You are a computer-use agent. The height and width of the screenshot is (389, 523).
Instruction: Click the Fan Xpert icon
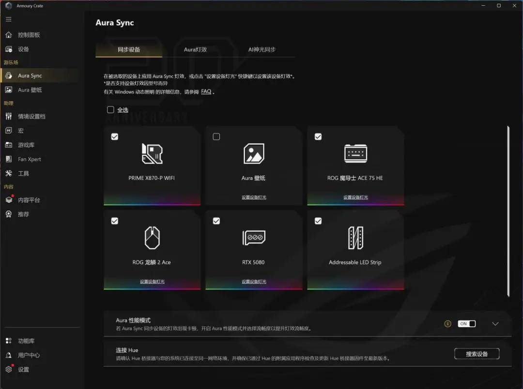pyautogui.click(x=9, y=159)
